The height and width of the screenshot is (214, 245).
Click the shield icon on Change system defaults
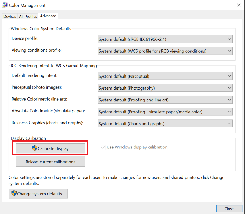[x=14, y=193]
